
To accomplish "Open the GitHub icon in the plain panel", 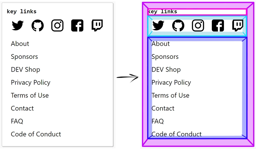I will 37,25.
